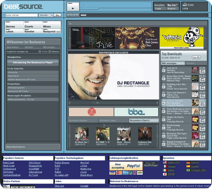Enable the Tracks results checkbox
Screen dimensions: 212x189
coord(40,51)
